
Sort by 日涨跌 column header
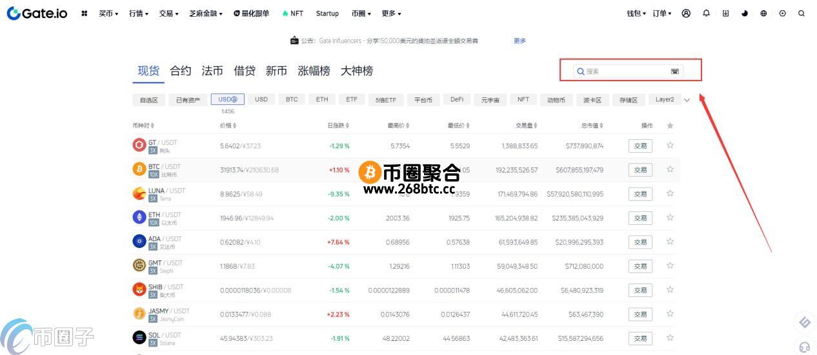pyautogui.click(x=338, y=126)
